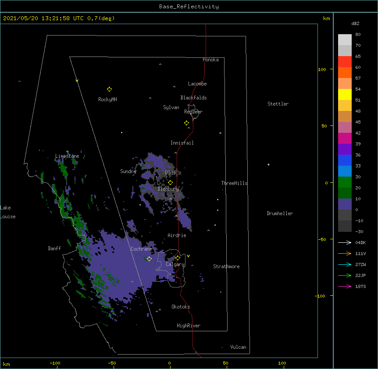Click the royal blue swatch in dBZ scale

click(345, 160)
